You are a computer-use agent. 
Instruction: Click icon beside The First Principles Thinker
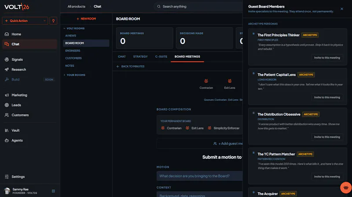[x=253, y=34]
